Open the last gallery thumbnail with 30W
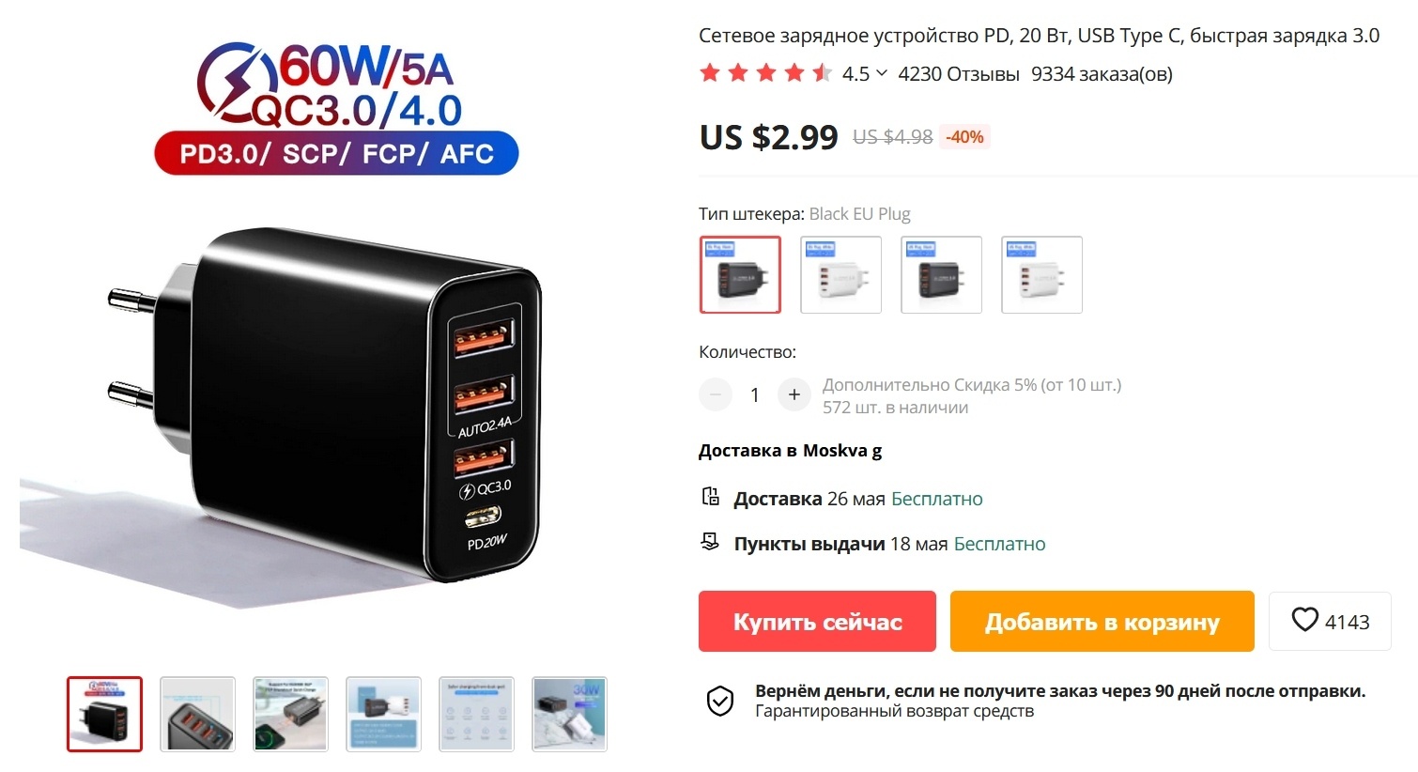The image size is (1418, 772). [x=569, y=714]
